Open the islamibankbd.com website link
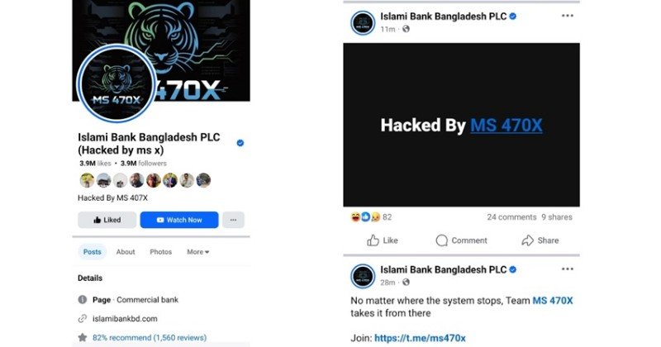Image resolution: width=661 pixels, height=347 pixels. tap(125, 319)
